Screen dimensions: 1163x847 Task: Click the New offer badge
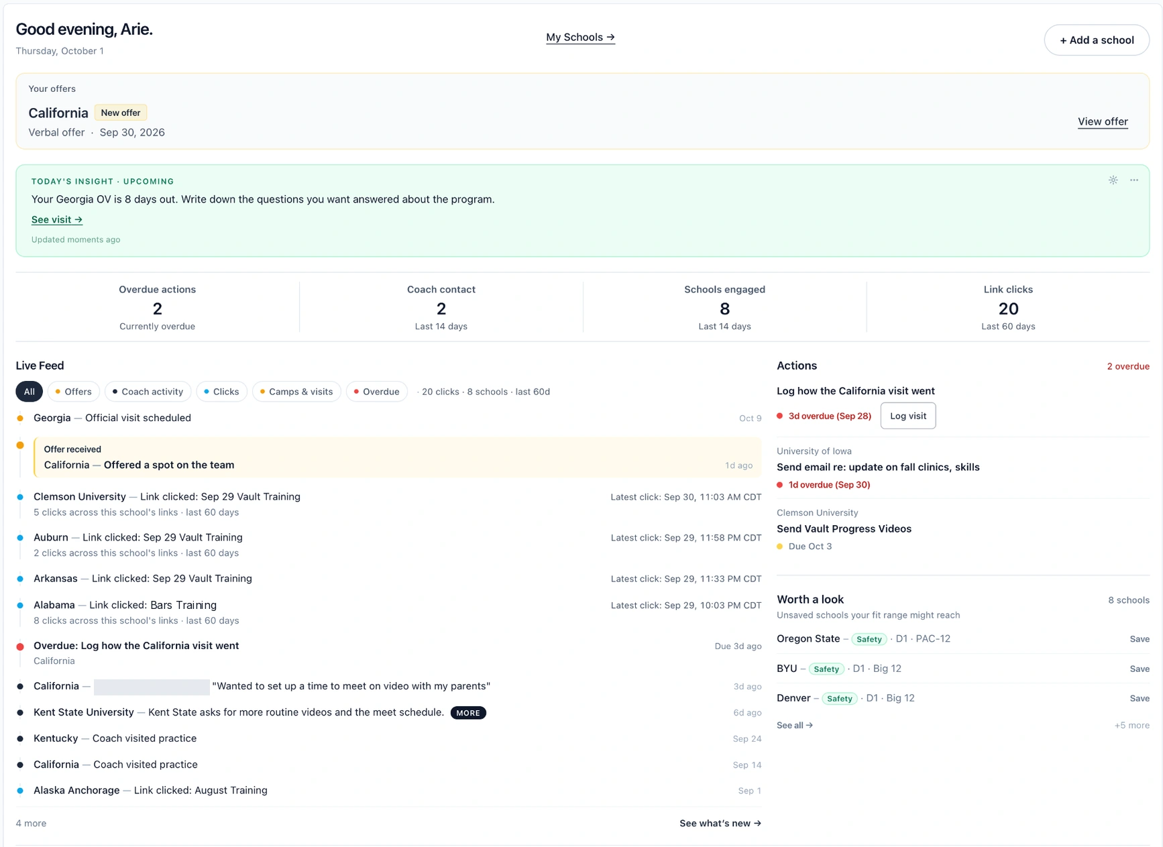pyautogui.click(x=121, y=113)
